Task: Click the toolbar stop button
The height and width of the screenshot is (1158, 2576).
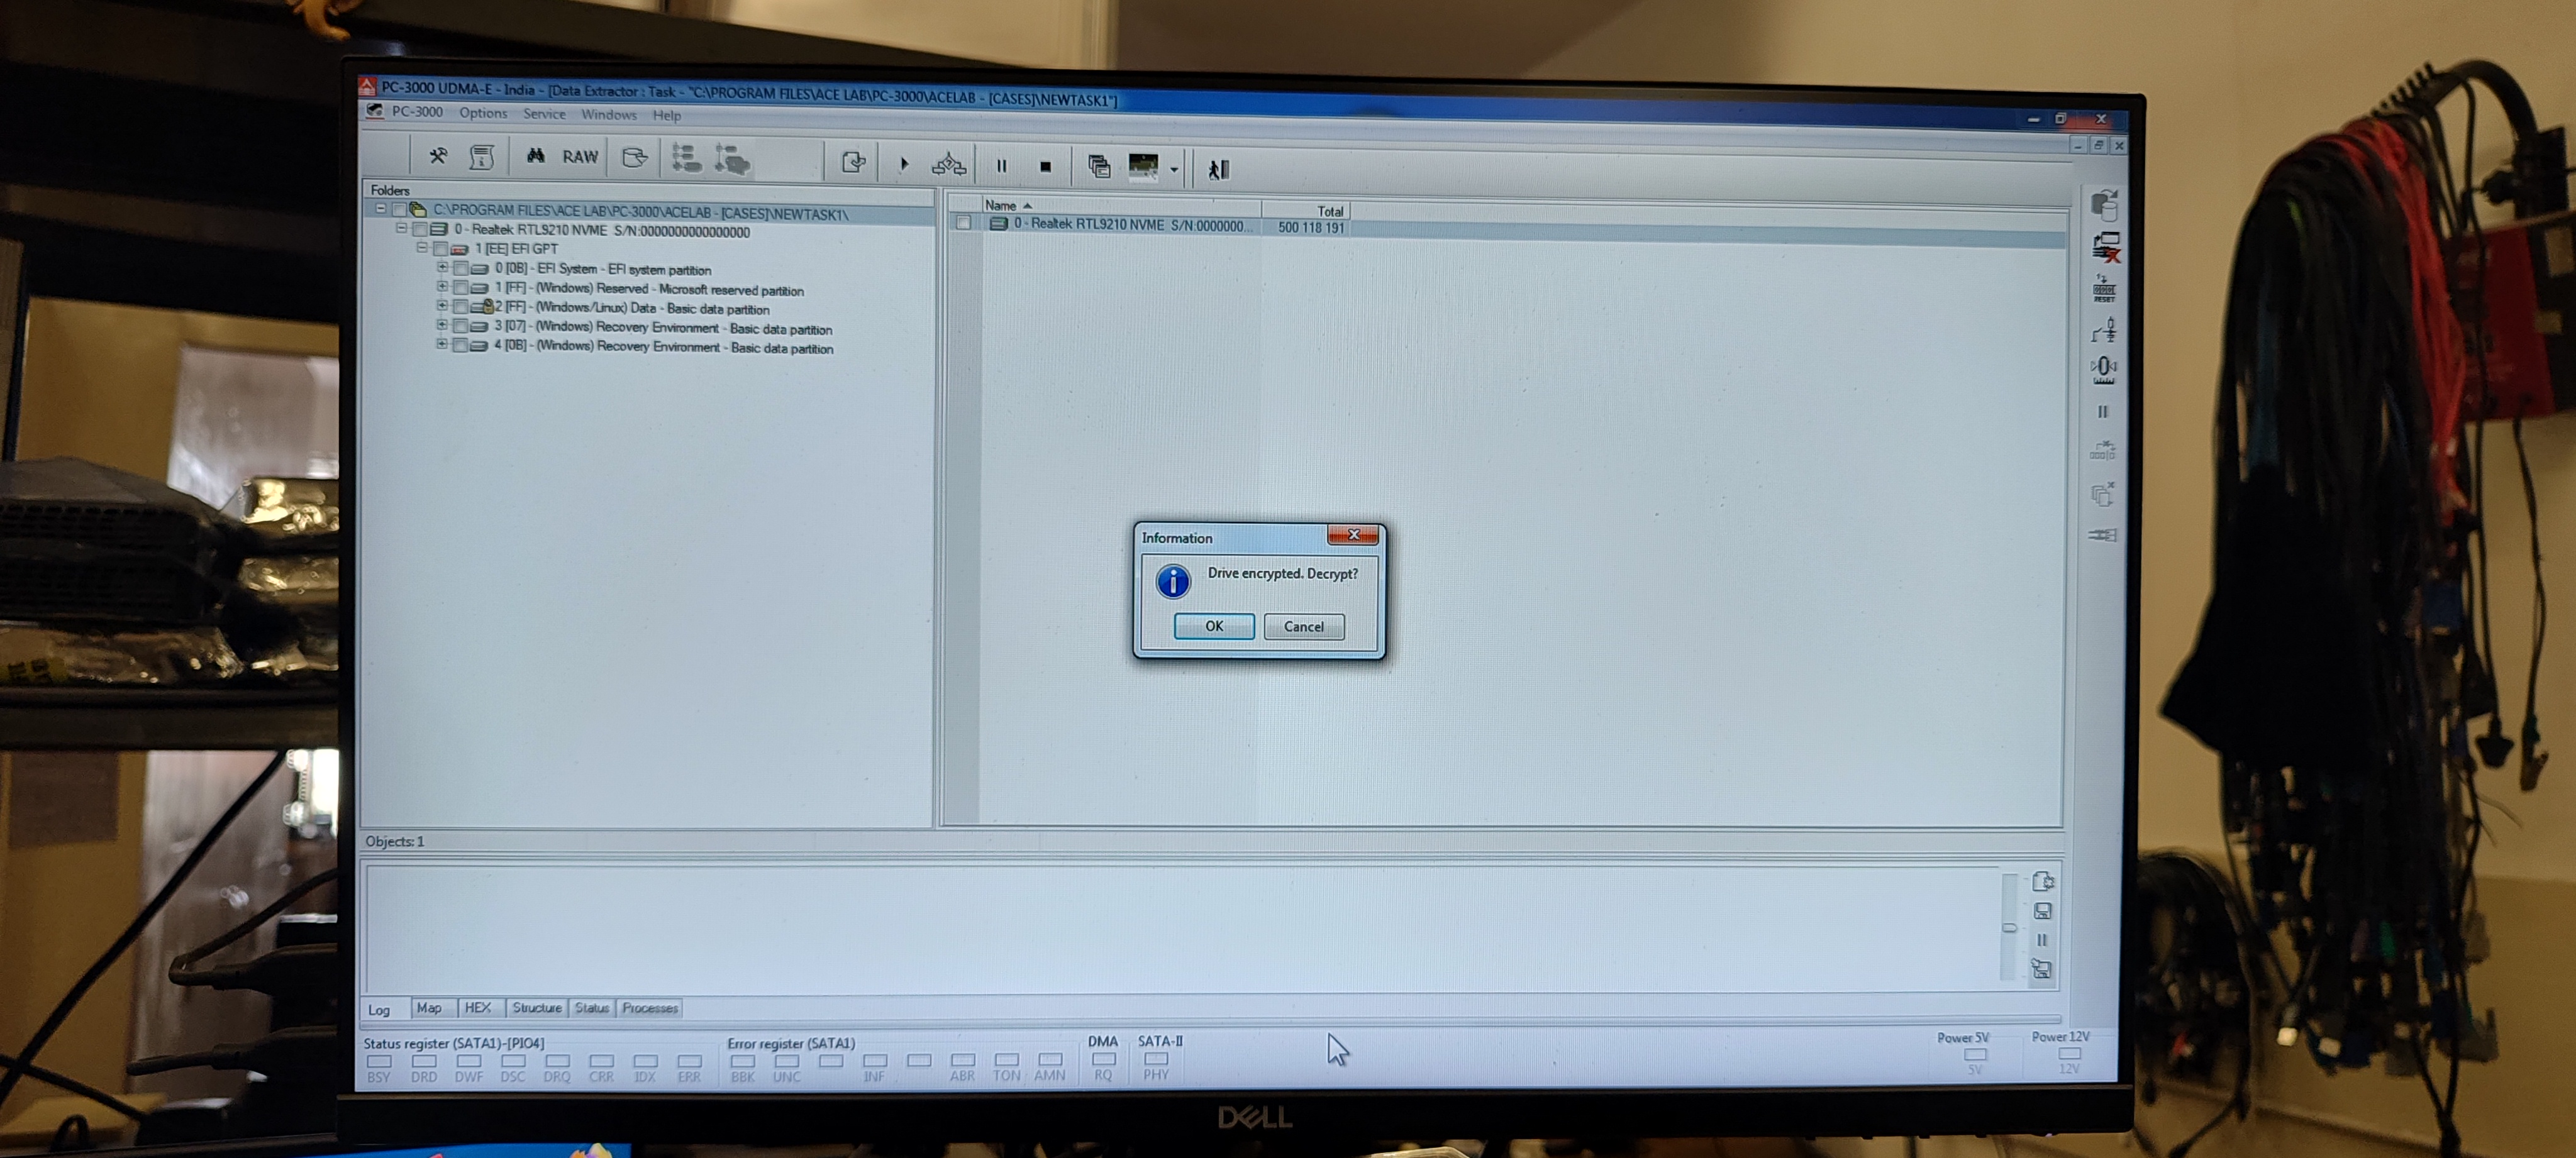Action: pos(1045,167)
